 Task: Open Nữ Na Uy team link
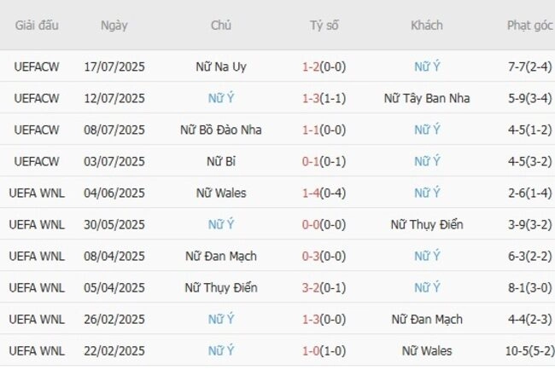pyautogui.click(x=221, y=66)
